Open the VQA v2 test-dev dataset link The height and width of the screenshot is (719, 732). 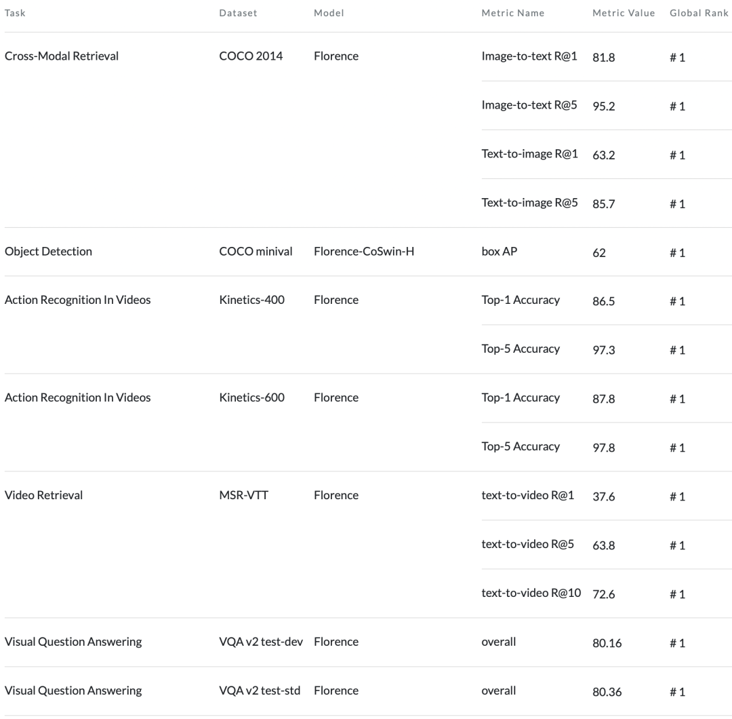click(260, 642)
